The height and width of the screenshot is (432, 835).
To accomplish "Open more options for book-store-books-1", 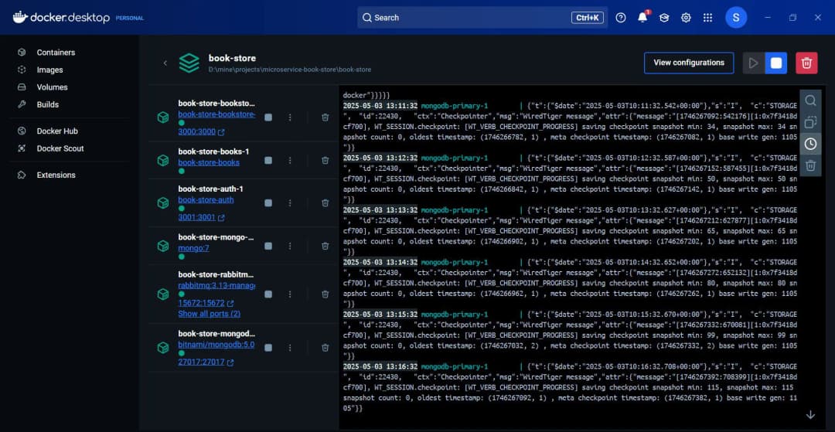I will pos(290,160).
